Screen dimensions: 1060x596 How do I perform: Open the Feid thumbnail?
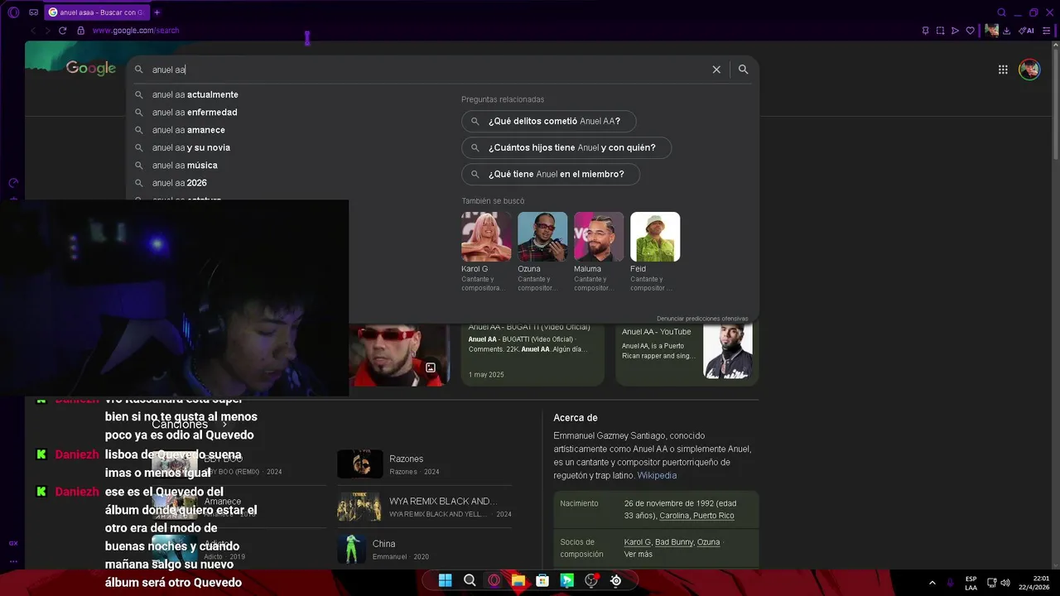[x=655, y=237]
